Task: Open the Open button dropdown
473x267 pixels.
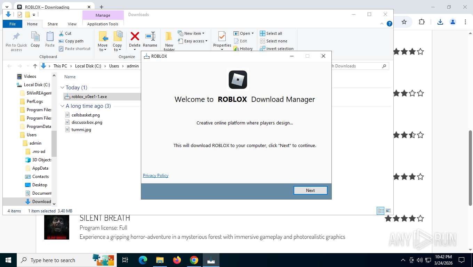Action: (252, 33)
